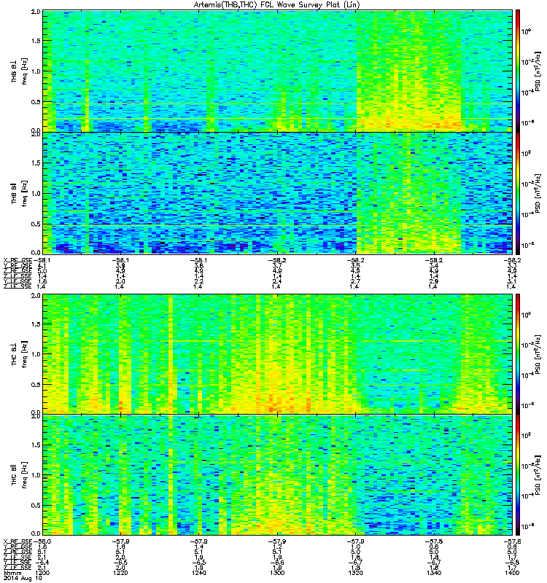This screenshot has width=547, height=583.
Task: Click the colorbar beside the THC B⊥ panel
Action: tap(518, 354)
